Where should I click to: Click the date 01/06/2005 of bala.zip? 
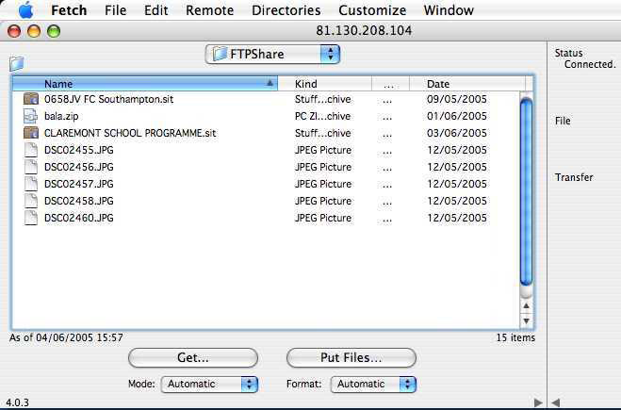[x=457, y=116]
